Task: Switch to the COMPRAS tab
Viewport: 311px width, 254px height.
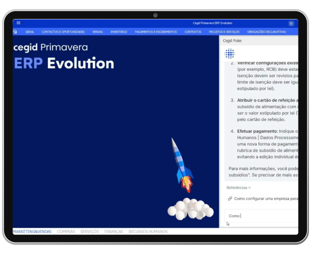Action: click(66, 232)
